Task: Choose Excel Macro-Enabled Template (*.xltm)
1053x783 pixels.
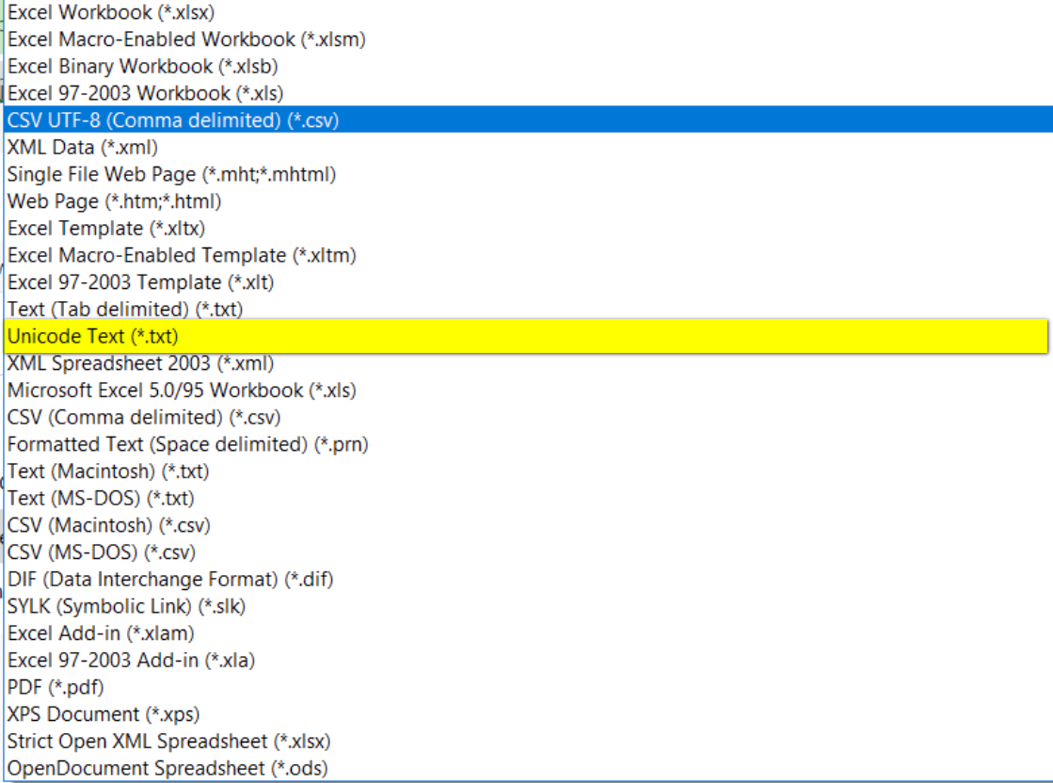Action: coord(528,255)
